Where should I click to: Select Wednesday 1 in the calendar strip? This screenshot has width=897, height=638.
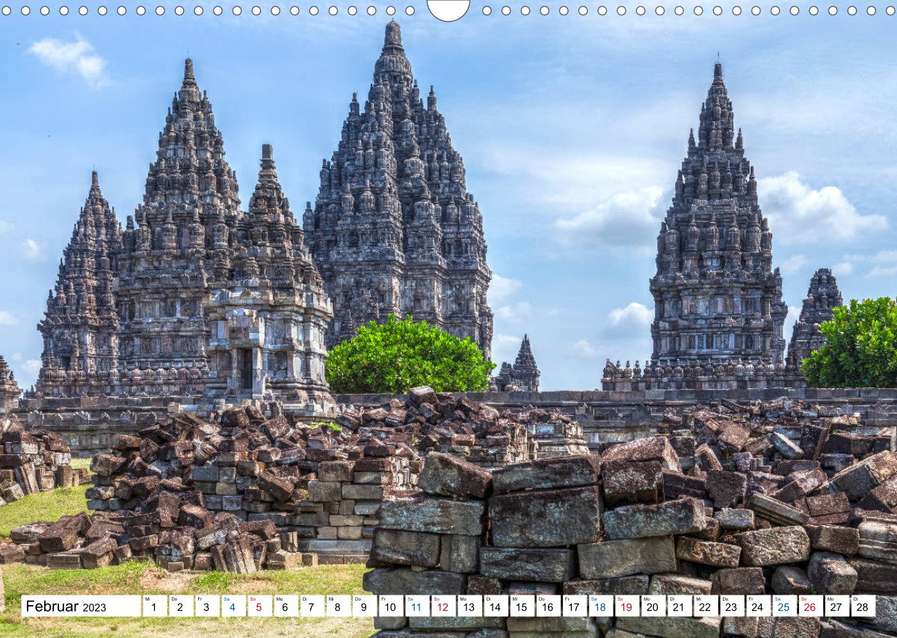[x=154, y=606]
